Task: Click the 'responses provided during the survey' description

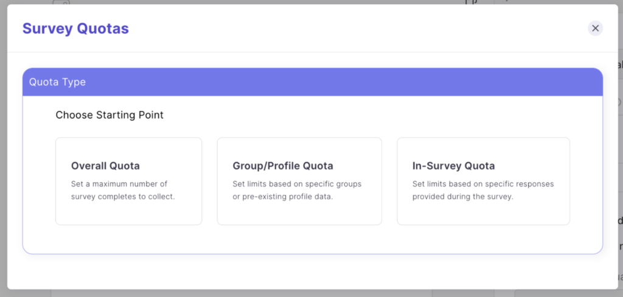Action: (483, 190)
